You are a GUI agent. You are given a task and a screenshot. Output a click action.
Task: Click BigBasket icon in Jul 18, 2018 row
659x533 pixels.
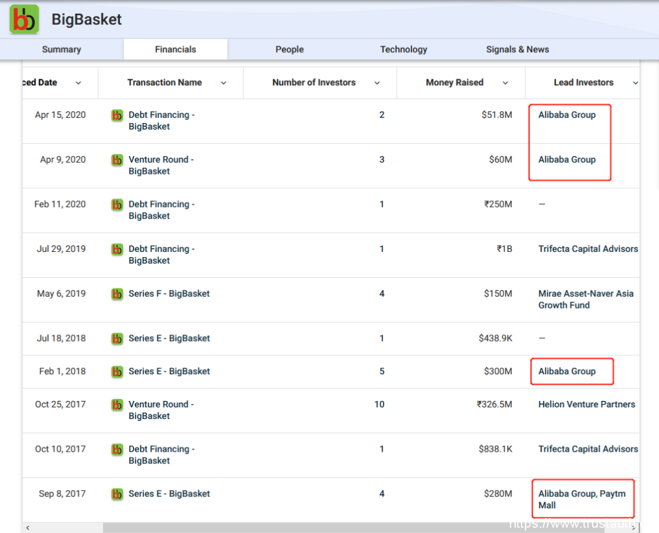pyautogui.click(x=117, y=338)
